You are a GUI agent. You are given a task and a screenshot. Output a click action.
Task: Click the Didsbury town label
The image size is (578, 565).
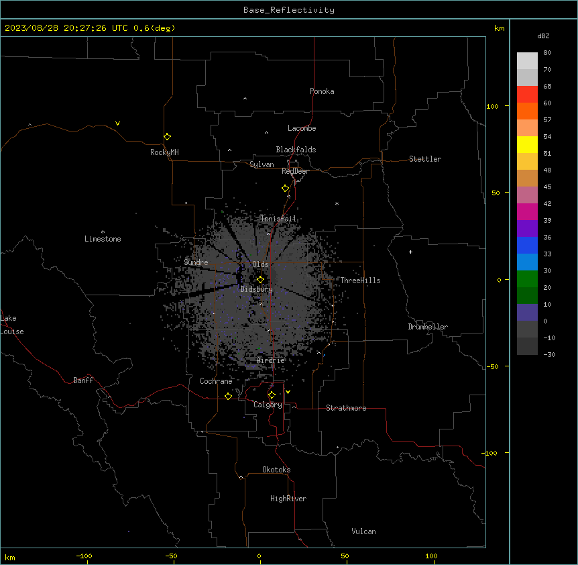[x=257, y=289]
